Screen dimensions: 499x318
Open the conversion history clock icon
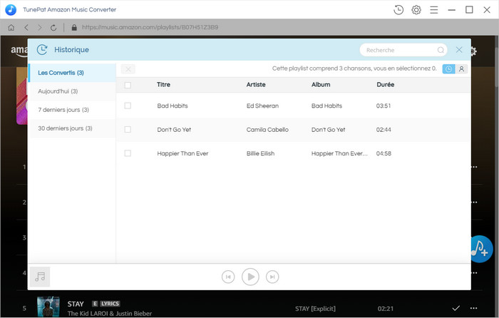398,9
